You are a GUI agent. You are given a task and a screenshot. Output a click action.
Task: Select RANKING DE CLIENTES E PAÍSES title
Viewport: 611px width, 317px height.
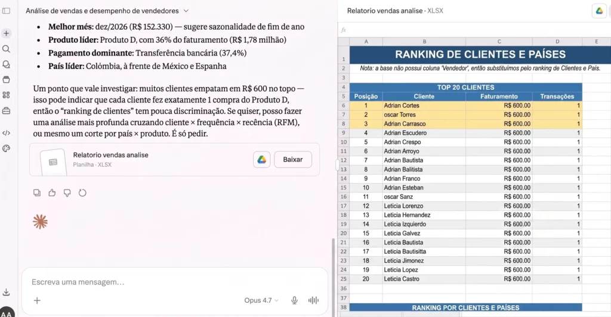480,54
